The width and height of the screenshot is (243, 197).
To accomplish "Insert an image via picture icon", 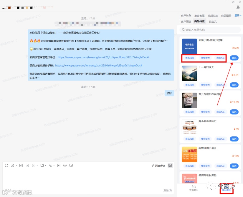I will coord(21,166).
